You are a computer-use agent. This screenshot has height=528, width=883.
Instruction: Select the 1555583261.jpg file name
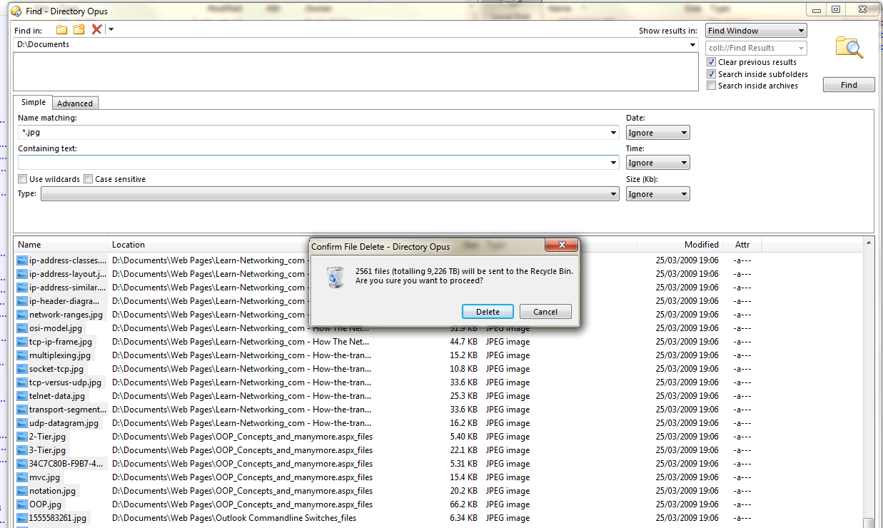pos(58,518)
